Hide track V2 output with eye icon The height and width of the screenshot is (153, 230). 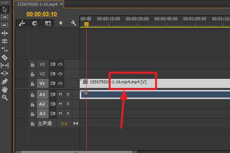click(x=60, y=74)
